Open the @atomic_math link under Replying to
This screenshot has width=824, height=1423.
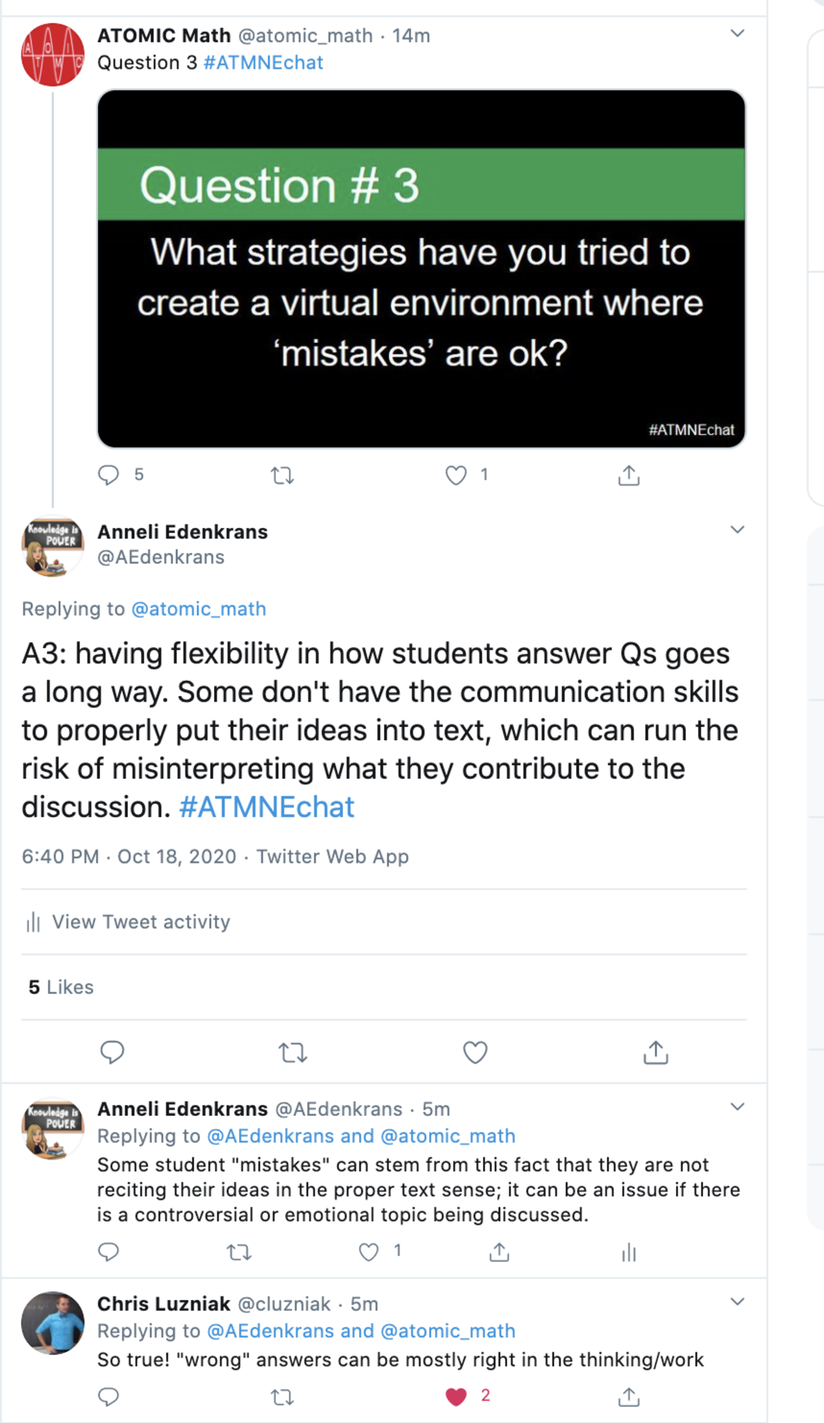[199, 609]
